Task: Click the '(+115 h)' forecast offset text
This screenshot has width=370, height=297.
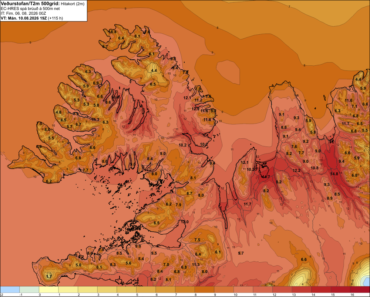Action: point(55,18)
